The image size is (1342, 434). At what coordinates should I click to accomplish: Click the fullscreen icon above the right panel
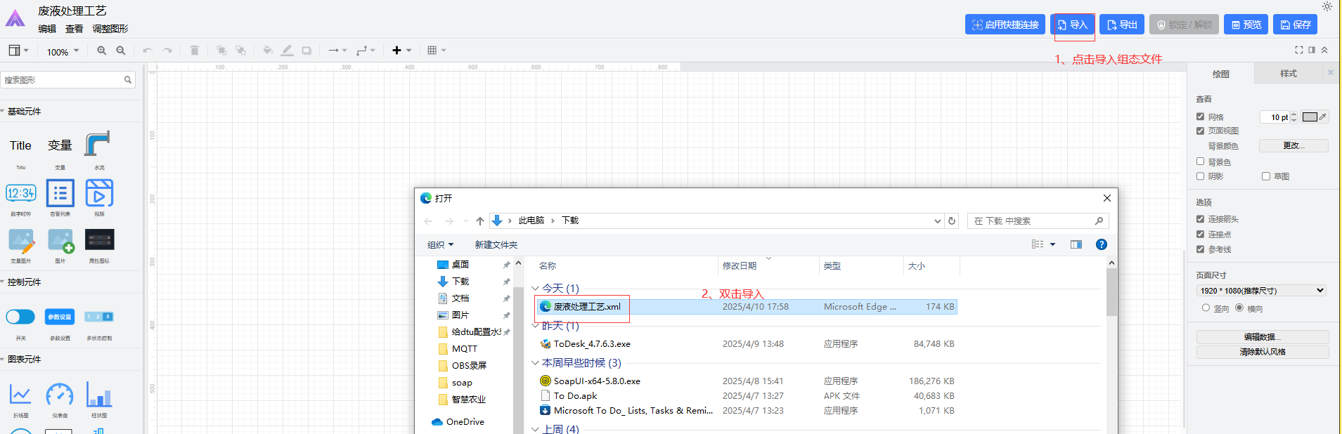pyautogui.click(x=1299, y=50)
